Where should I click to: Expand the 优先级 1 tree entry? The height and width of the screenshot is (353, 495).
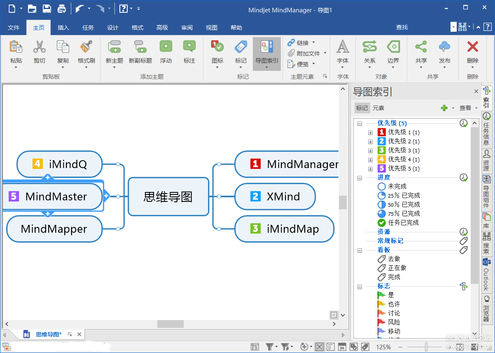[370, 133]
